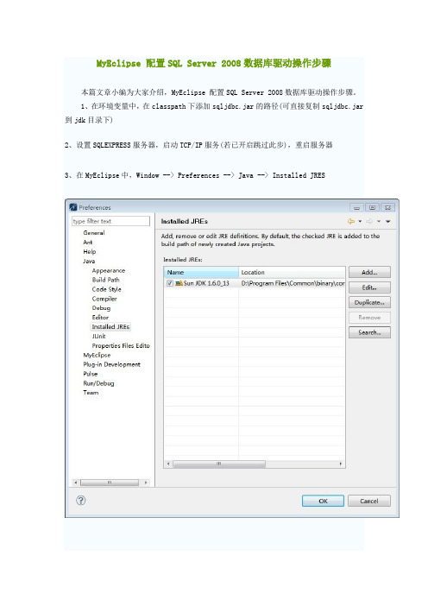The width and height of the screenshot is (428, 606).
Task: Click the type filter text search field
Action: (x=110, y=221)
